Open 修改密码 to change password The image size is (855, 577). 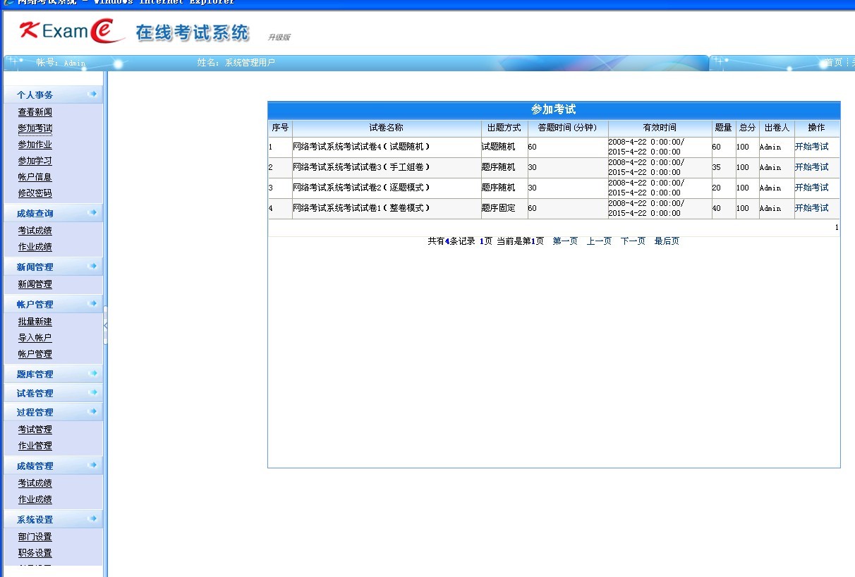click(35, 193)
